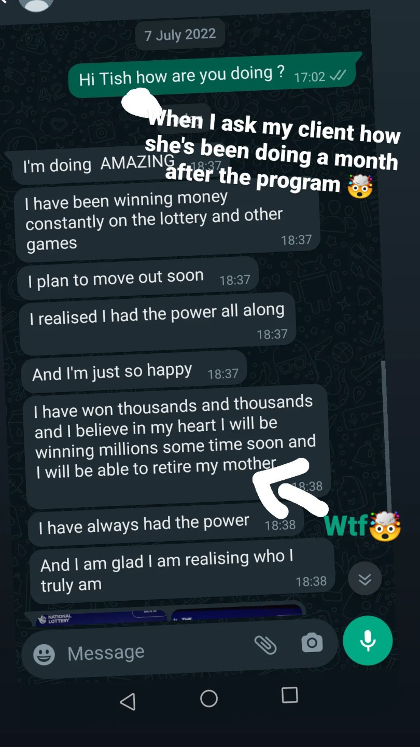Tap the Android back triangle button

pyautogui.click(x=128, y=701)
